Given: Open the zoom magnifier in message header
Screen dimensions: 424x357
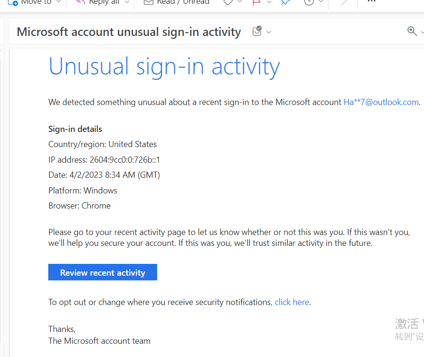Looking at the screenshot, I should click(412, 31).
